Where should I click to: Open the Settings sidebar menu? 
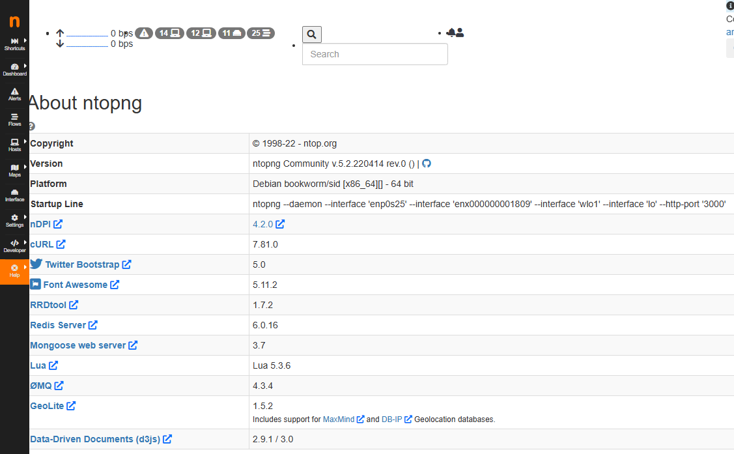(x=14, y=221)
